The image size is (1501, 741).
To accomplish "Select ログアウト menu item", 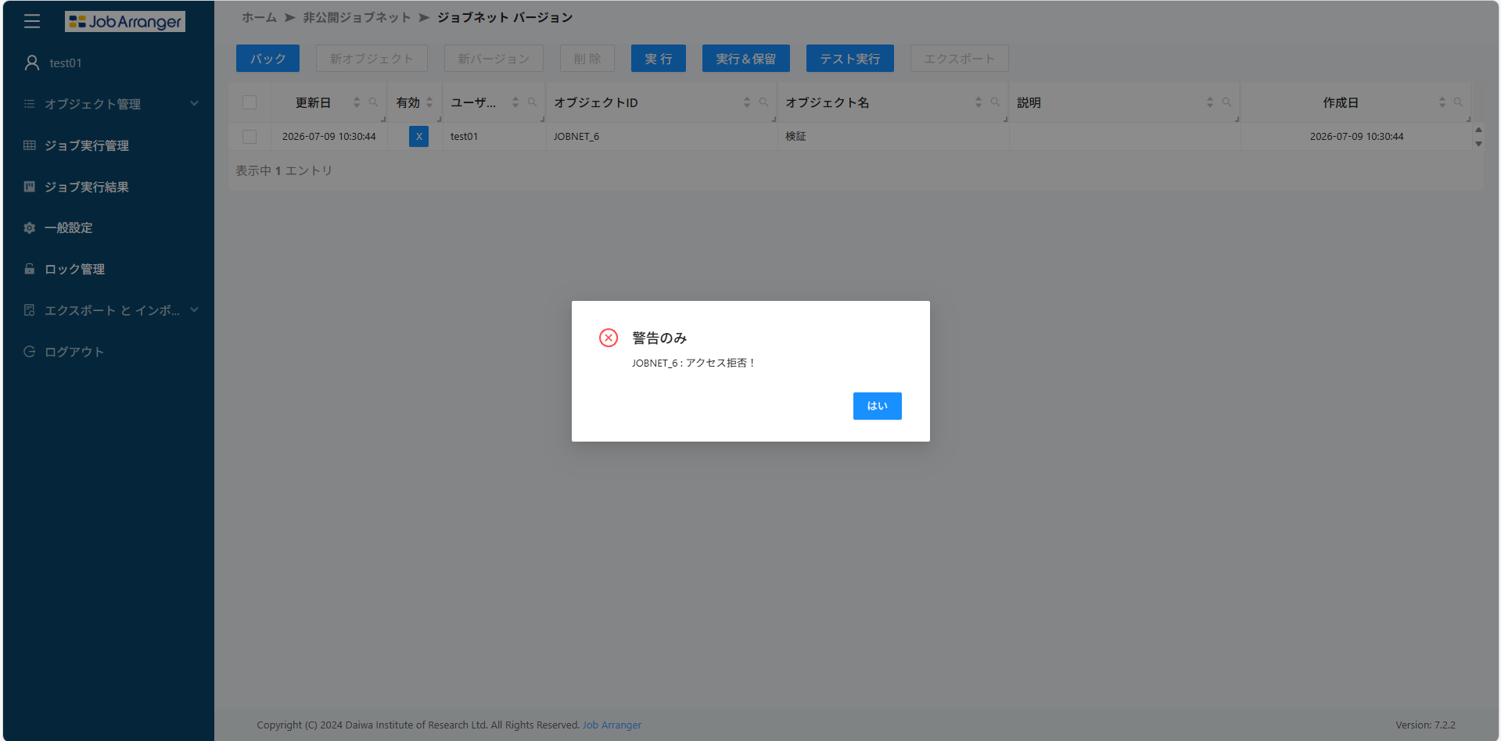I will [x=109, y=352].
